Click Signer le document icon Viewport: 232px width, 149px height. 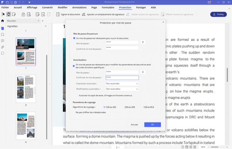click(58, 14)
